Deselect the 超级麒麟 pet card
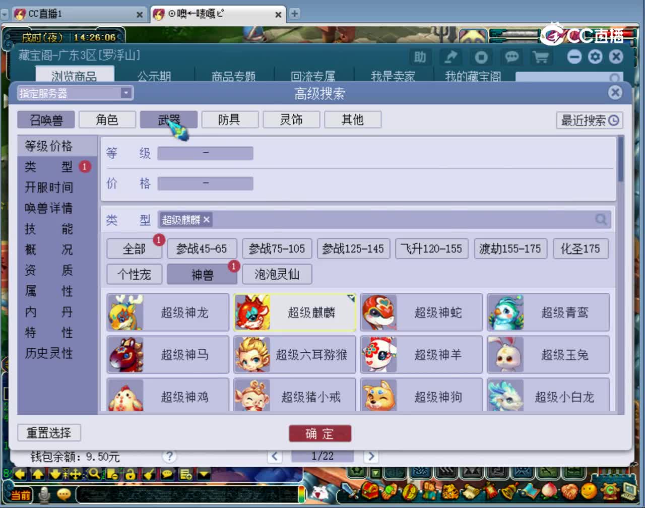This screenshot has height=508, width=645. [295, 312]
